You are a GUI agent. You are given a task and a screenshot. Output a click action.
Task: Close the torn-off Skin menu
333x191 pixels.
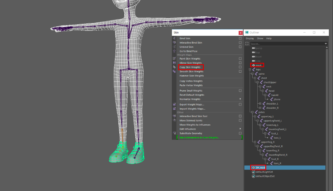[240, 33]
